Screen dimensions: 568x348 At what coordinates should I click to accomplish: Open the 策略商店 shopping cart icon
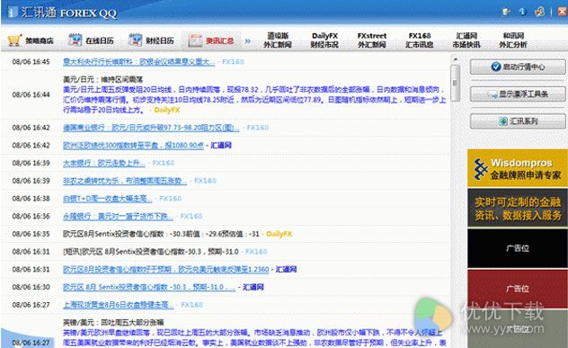click(x=14, y=40)
